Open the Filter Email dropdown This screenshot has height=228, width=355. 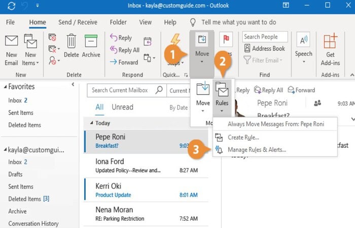pos(263,60)
